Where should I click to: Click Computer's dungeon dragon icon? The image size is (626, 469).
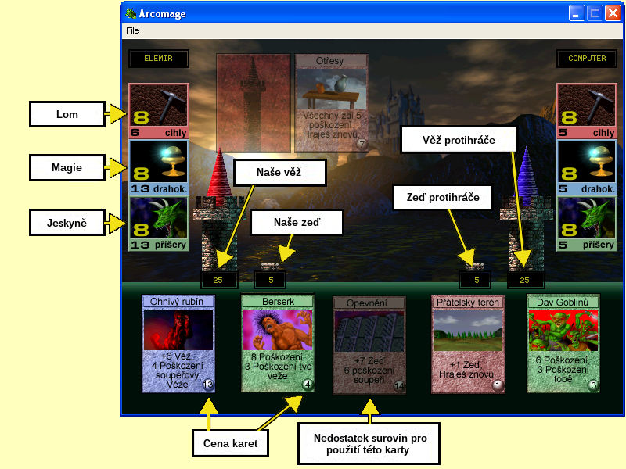[586, 218]
